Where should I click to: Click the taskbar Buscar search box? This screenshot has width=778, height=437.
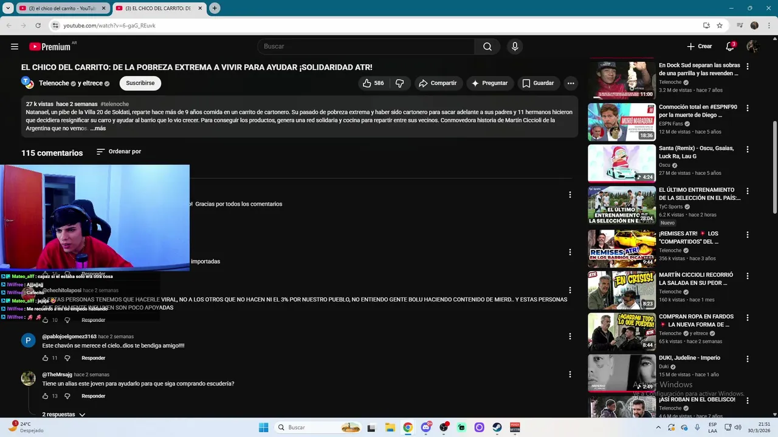(318, 427)
